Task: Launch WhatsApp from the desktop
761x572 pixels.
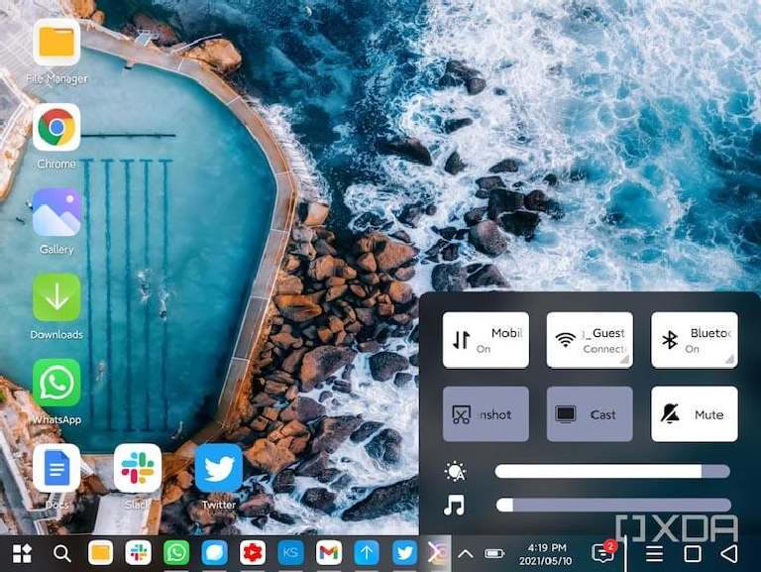Action: pyautogui.click(x=56, y=383)
